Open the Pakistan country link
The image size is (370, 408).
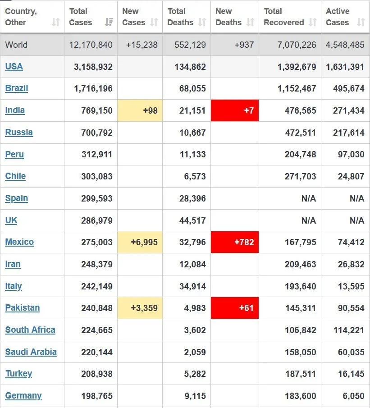click(x=23, y=308)
